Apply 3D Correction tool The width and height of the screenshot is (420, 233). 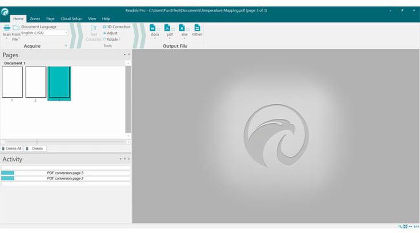click(117, 27)
